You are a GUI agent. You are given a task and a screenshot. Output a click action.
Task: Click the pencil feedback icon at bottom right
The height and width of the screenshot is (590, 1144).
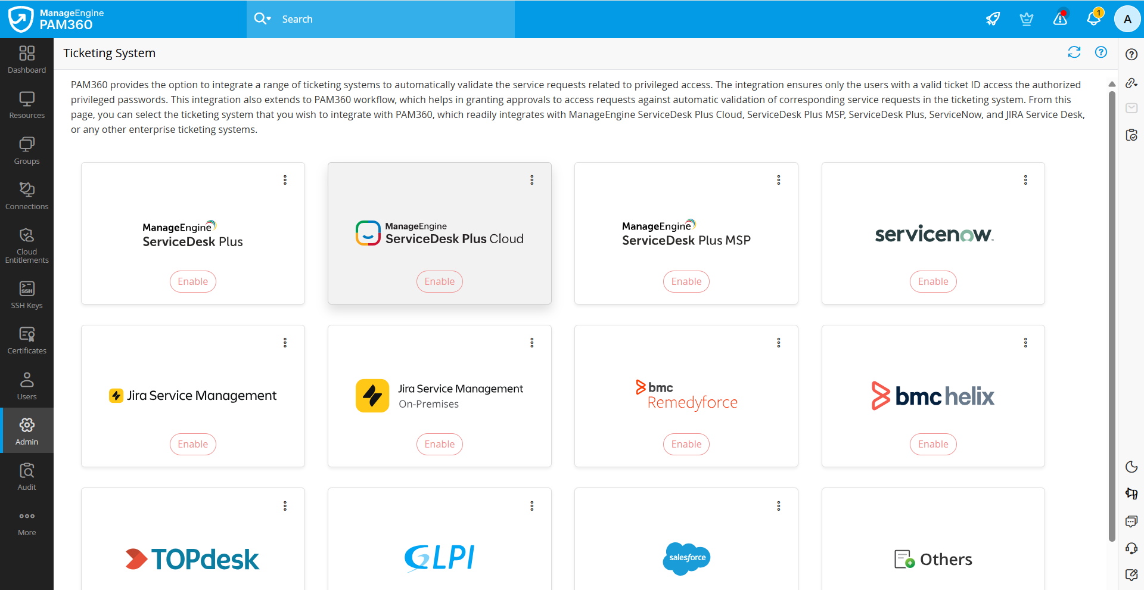coord(1131,575)
